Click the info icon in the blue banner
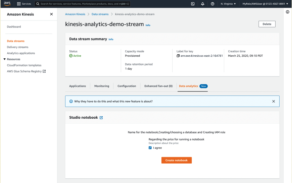The height and width of the screenshot is (183, 292). tap(71, 101)
